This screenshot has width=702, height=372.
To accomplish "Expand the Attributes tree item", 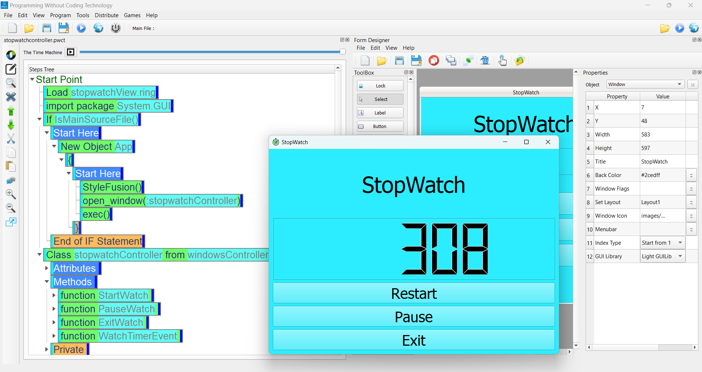I will [46, 268].
